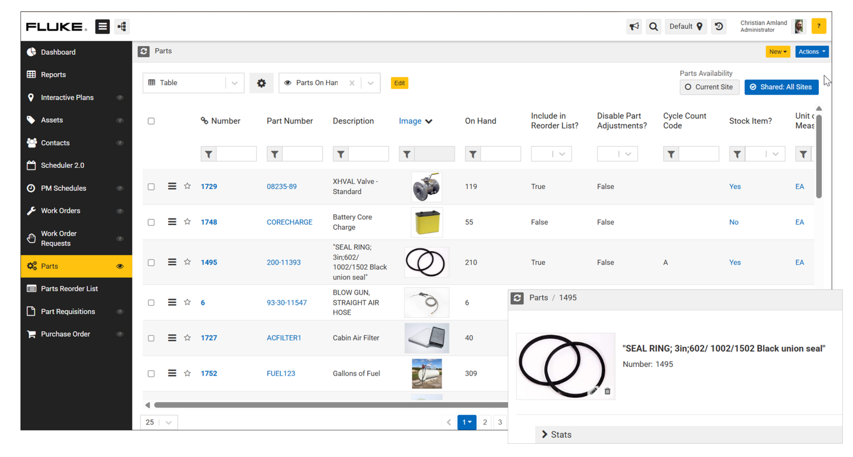The width and height of the screenshot is (853, 457).
Task: Open the hamburger navigation menu icon
Action: pyautogui.click(x=102, y=26)
